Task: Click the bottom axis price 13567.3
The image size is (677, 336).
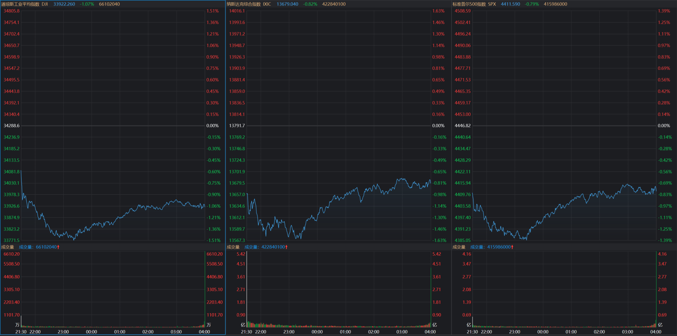Action: [x=237, y=240]
